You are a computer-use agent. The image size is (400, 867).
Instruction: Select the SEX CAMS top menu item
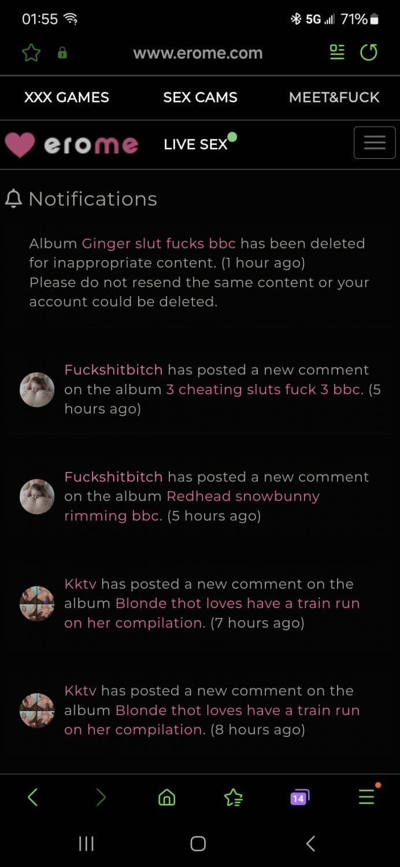200,97
